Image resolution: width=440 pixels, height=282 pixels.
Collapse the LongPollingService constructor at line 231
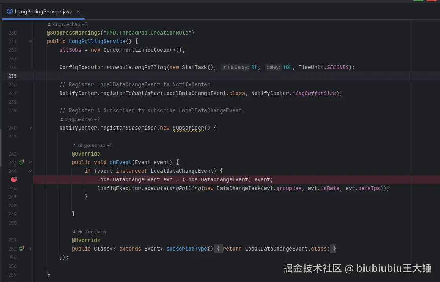coord(31,42)
